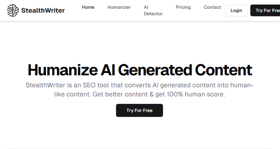View the Pricing page
Image resolution: width=280 pixels, height=149 pixels.
[183, 7]
